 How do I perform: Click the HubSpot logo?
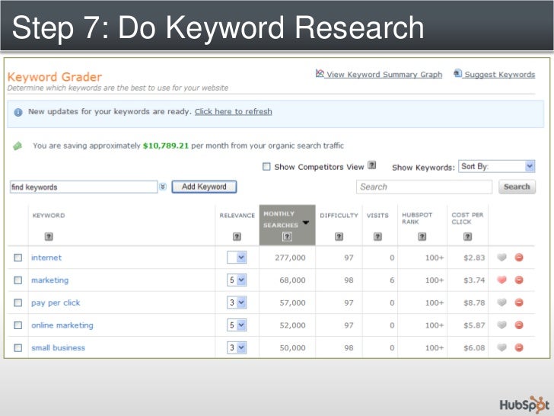[524, 405]
